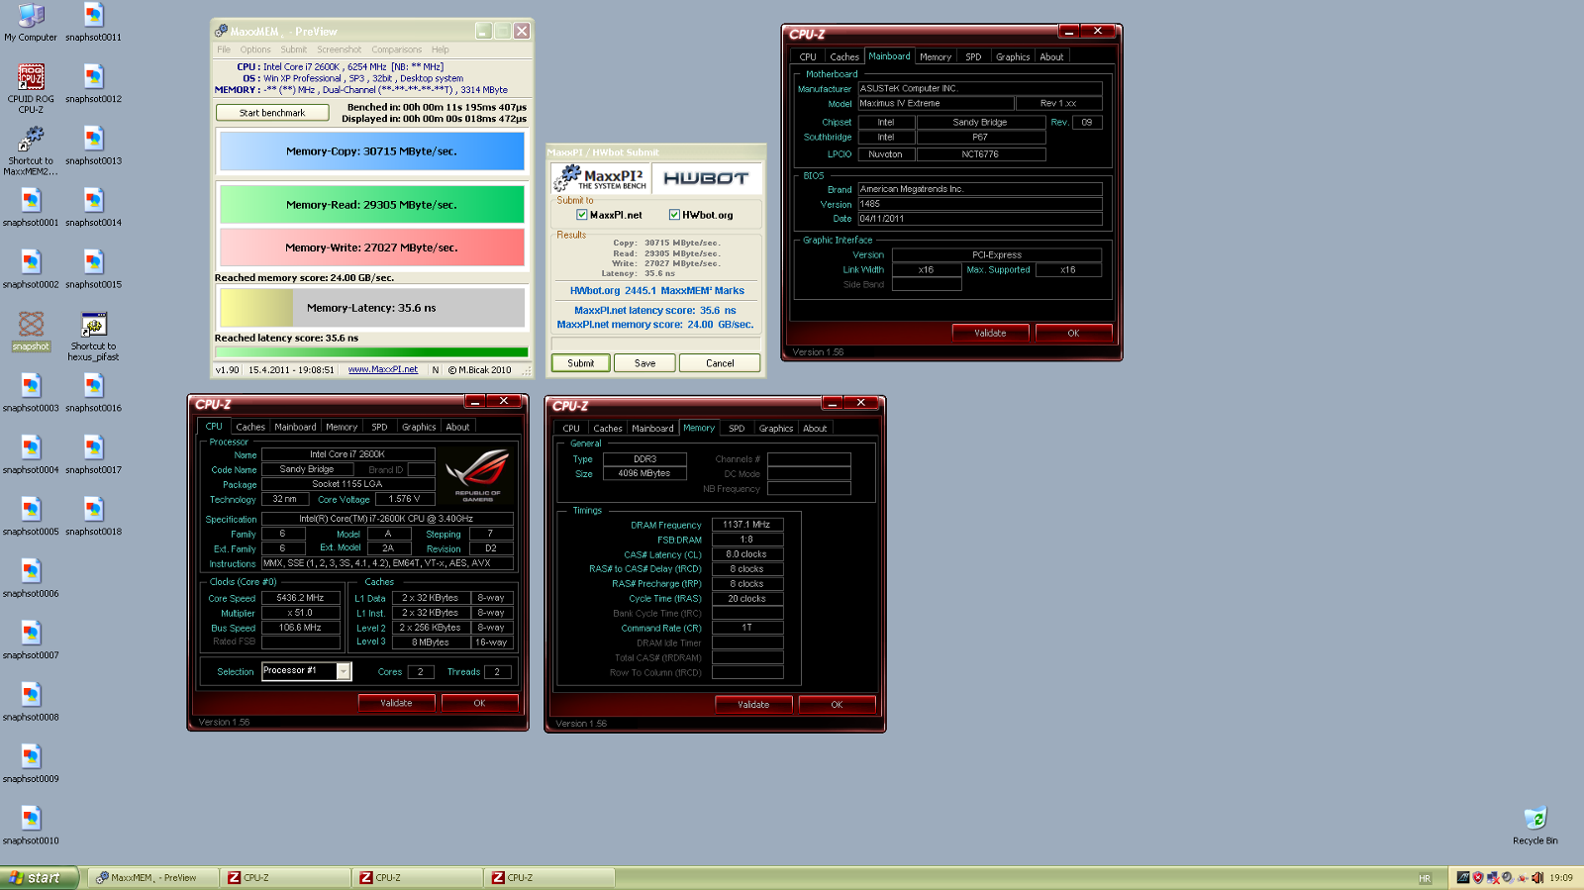
Task: Select the highlighted snapshot desktop icon
Action: pos(31,331)
